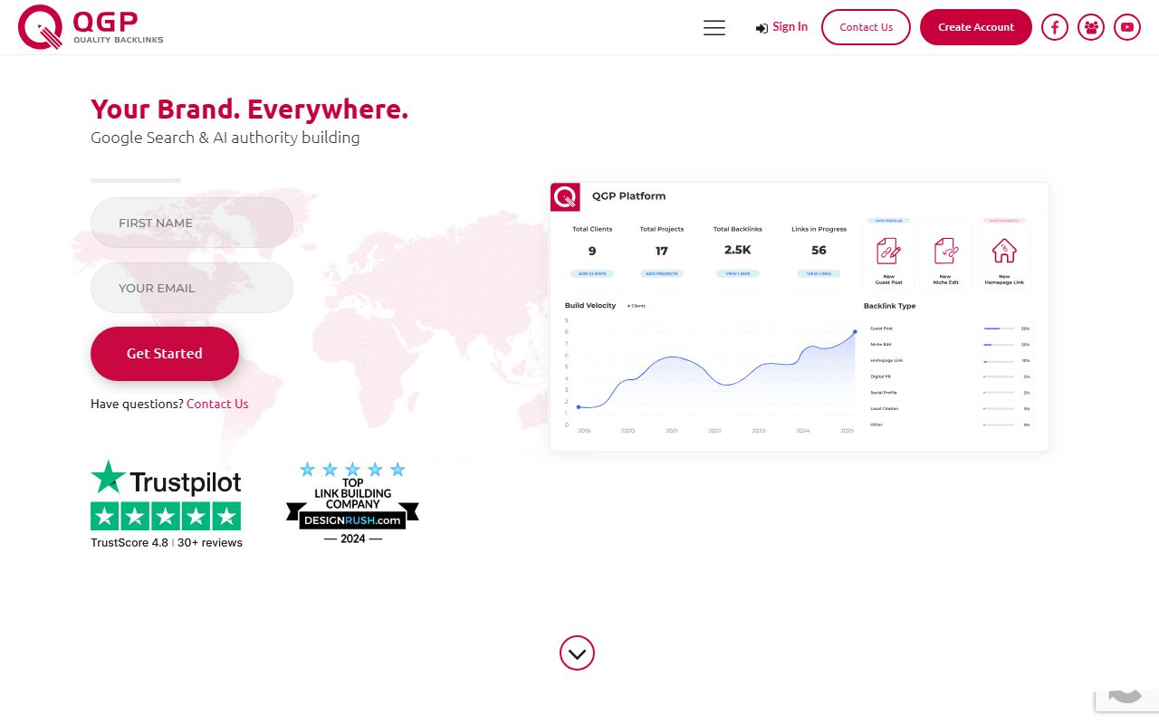
Task: Open the Facebook page icon
Action: click(1055, 27)
